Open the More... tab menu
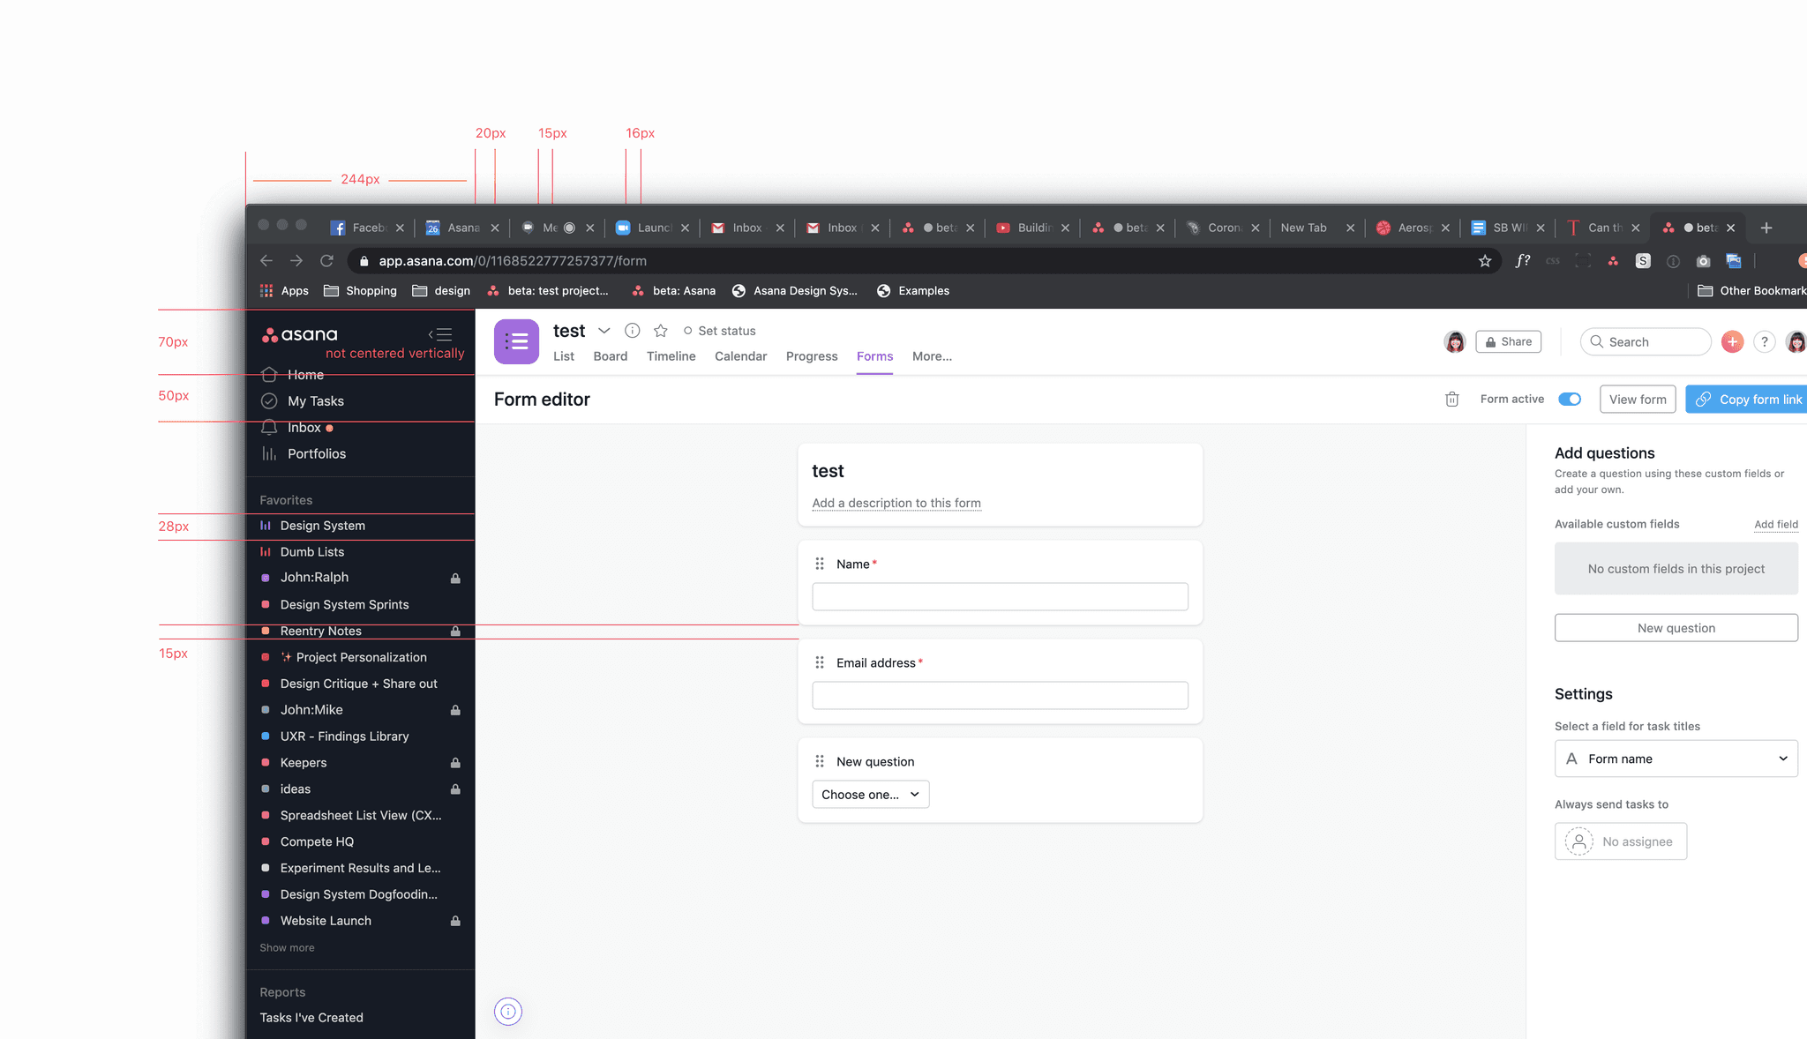 932,356
